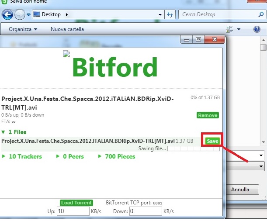Open the view options dropdown arrow
Image resolution: width=267 pixels, height=221 pixels.
tap(239, 29)
